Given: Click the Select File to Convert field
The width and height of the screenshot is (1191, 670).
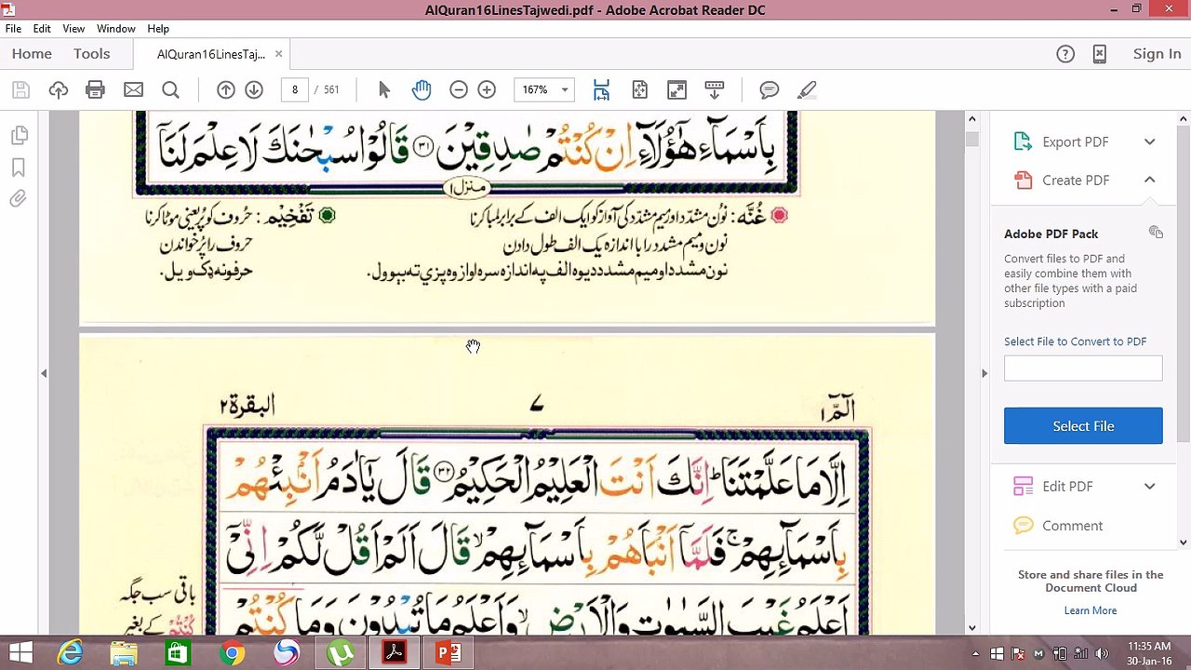Looking at the screenshot, I should [x=1083, y=368].
